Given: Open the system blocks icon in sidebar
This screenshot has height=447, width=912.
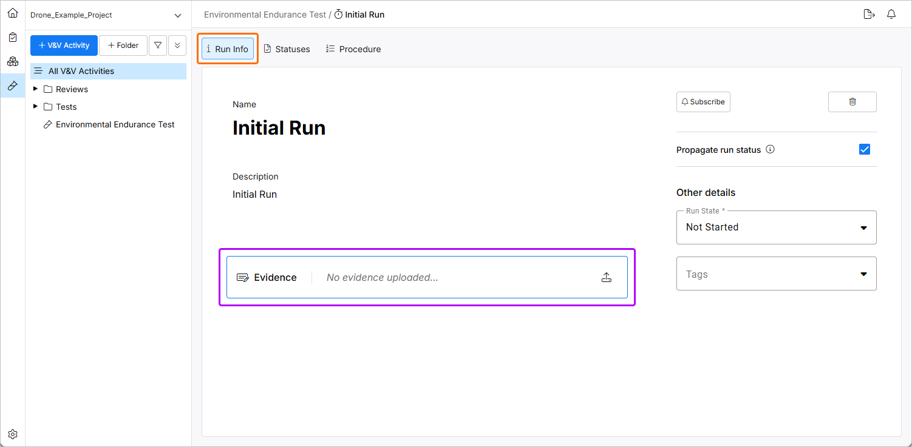Looking at the screenshot, I should tap(13, 61).
